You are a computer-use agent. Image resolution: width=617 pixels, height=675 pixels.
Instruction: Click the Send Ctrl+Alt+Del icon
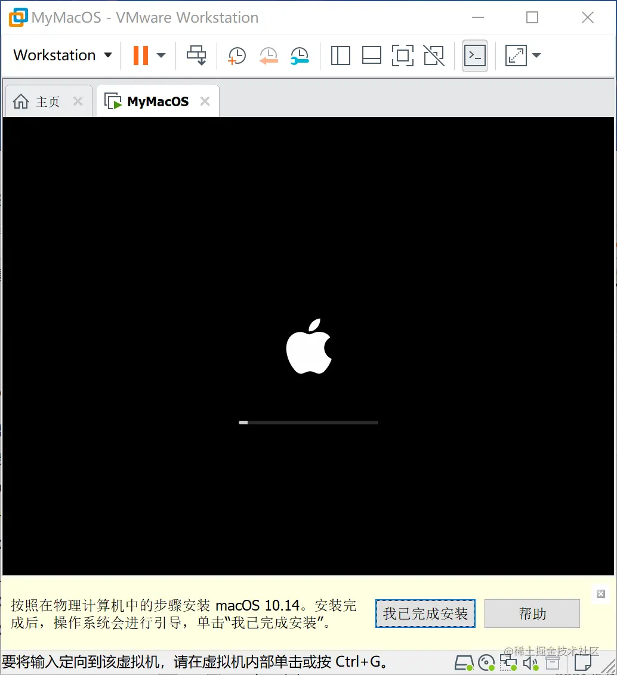197,55
